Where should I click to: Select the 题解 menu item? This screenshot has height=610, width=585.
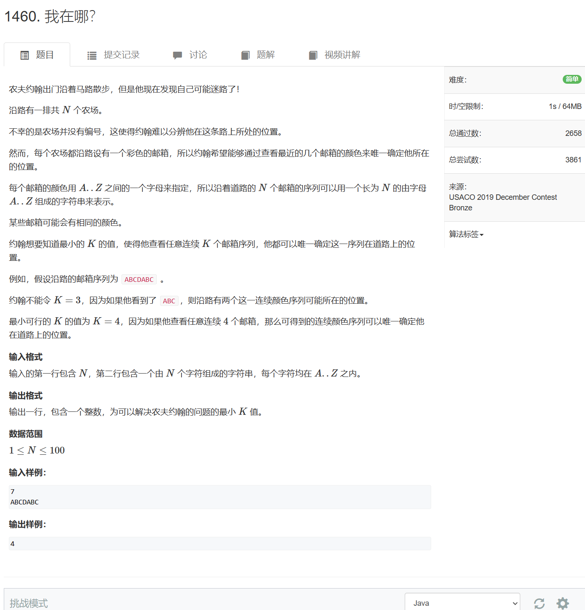point(265,55)
